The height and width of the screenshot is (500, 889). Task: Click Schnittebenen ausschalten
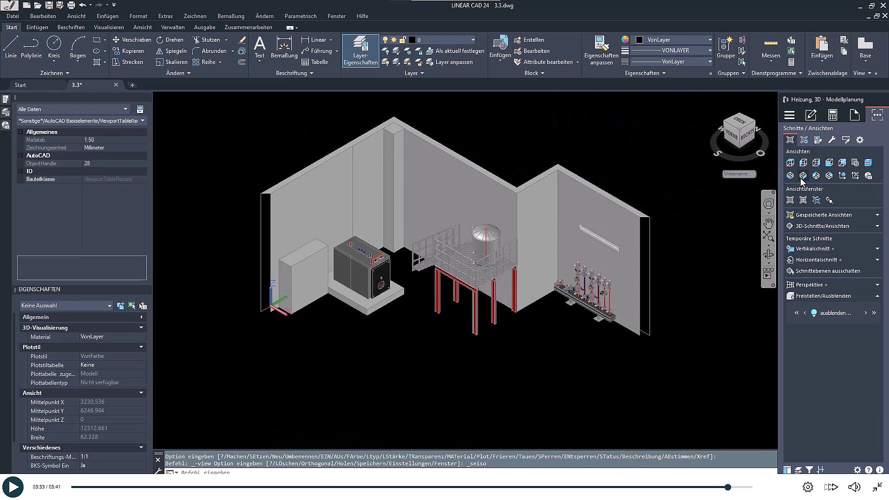point(827,271)
